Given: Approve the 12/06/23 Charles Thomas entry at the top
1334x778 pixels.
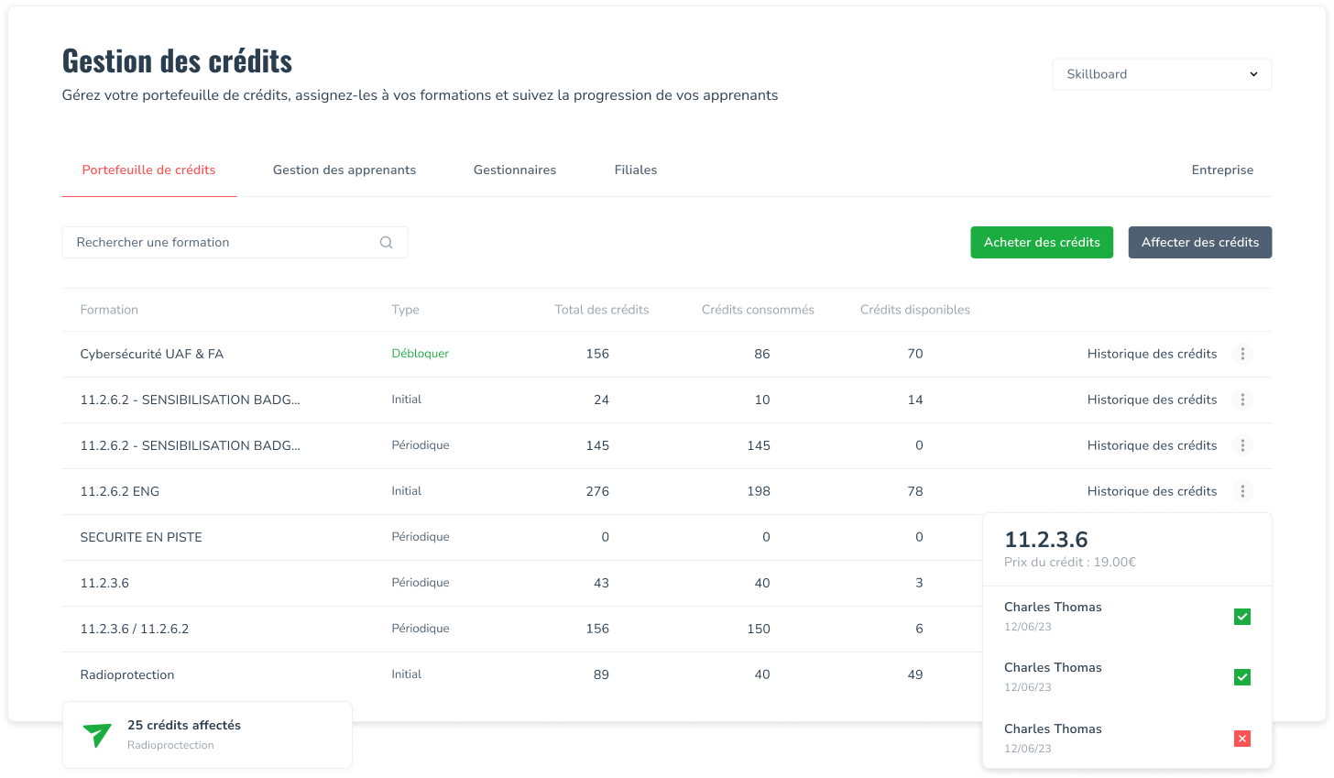Looking at the screenshot, I should pyautogui.click(x=1242, y=617).
